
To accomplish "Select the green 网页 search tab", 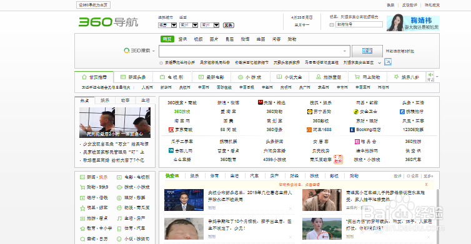I will click(167, 39).
